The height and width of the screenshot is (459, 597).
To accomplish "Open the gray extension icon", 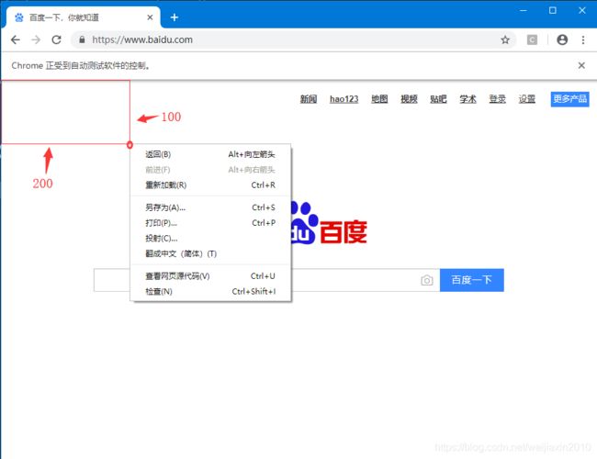I will pos(532,39).
